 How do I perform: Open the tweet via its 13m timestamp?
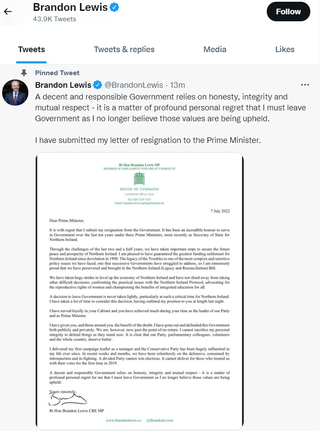click(177, 84)
